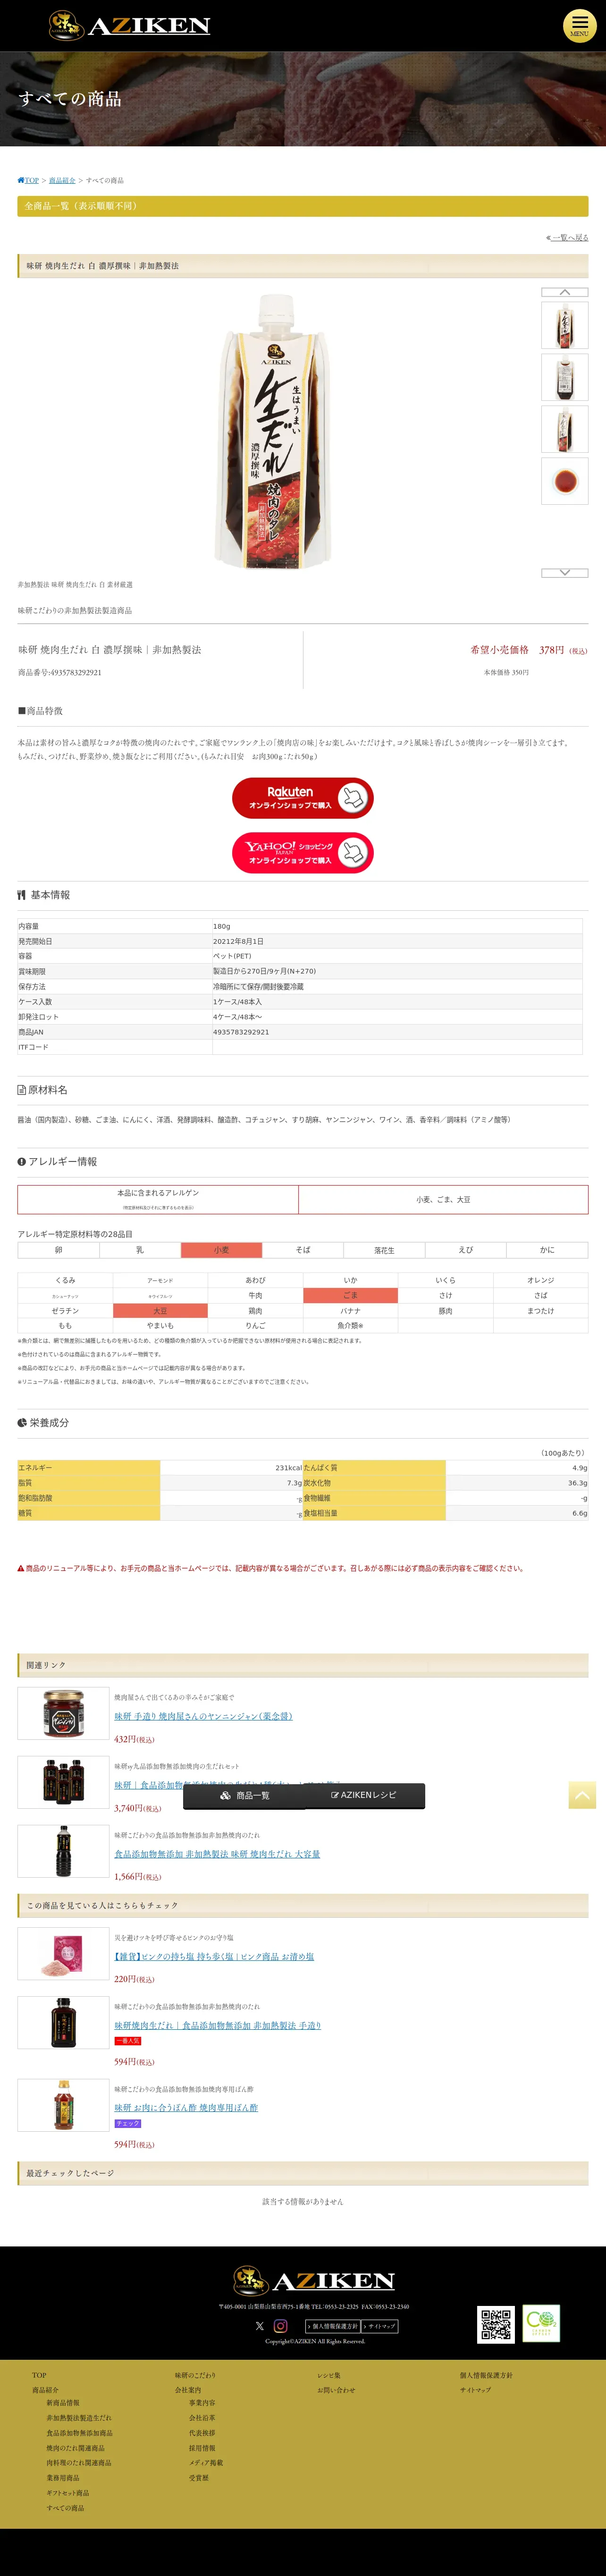The width and height of the screenshot is (606, 2576).
Task: Click the 一覧へ戻る link
Action: pyautogui.click(x=567, y=237)
